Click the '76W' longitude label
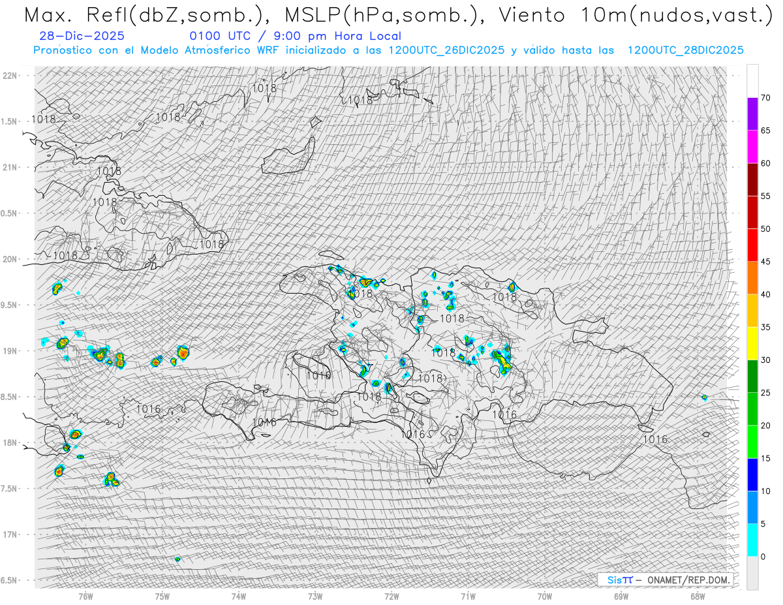The width and height of the screenshot is (783, 605). tap(85, 596)
